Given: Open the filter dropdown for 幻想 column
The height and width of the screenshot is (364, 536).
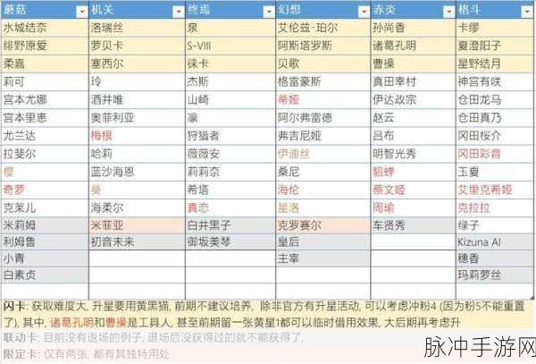Looking at the screenshot, I should tap(364, 12).
